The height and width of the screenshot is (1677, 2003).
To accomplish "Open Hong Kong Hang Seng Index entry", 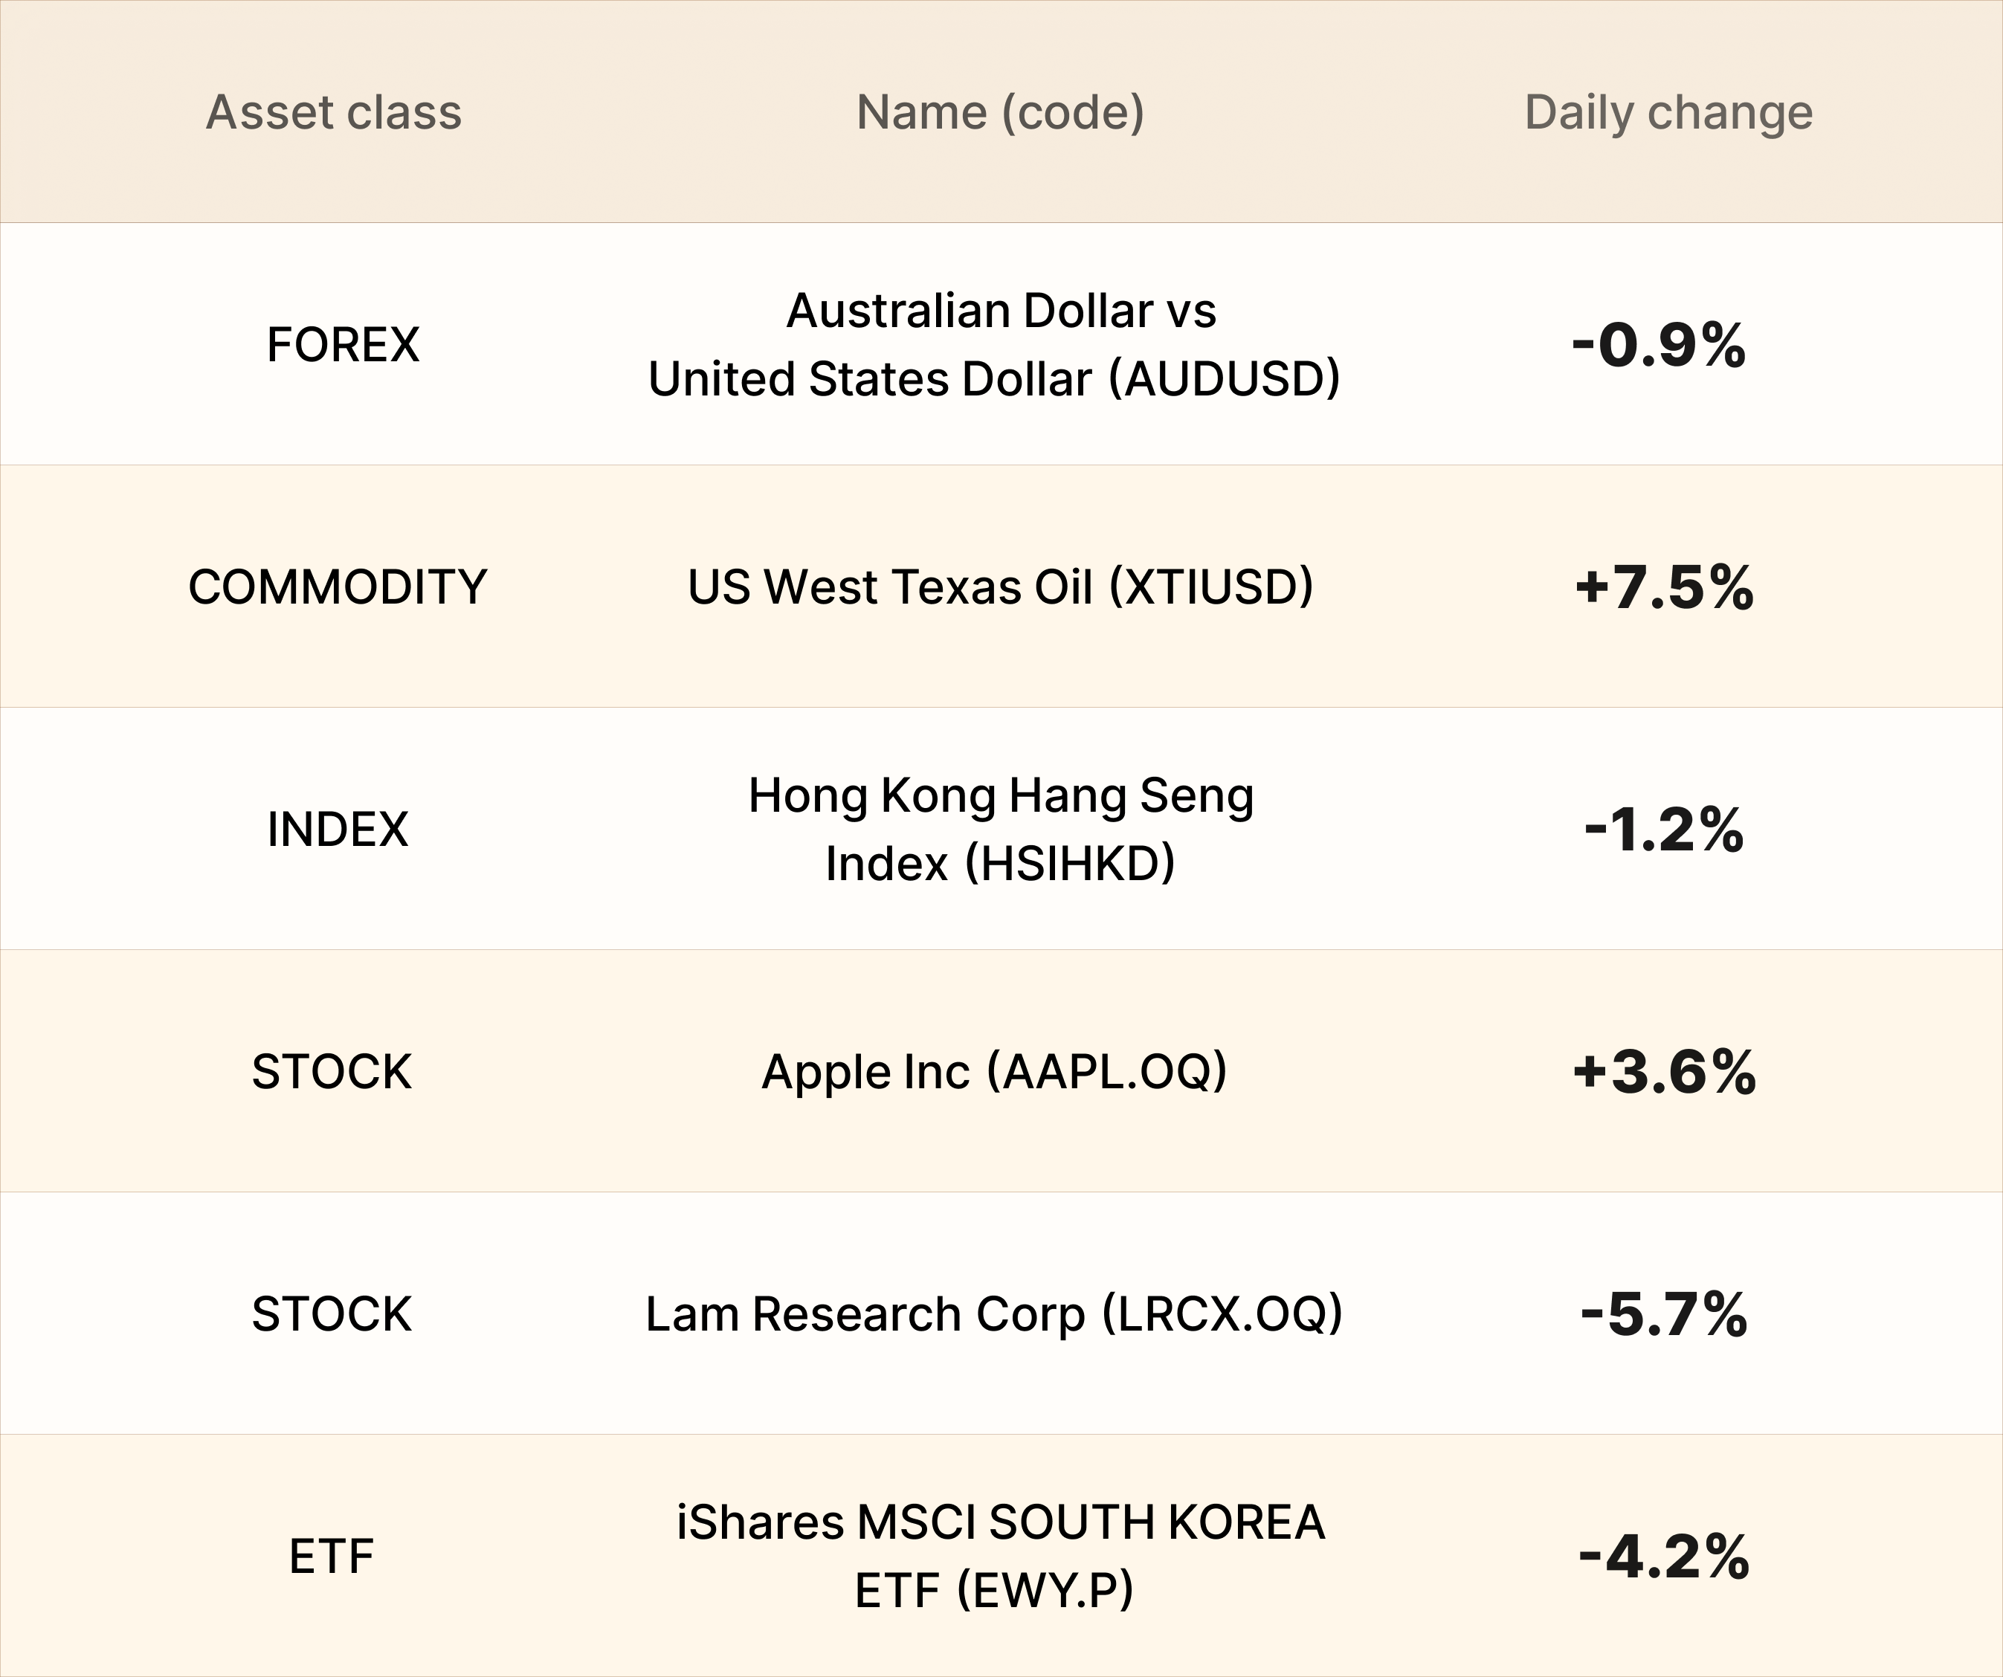I will point(1001,829).
